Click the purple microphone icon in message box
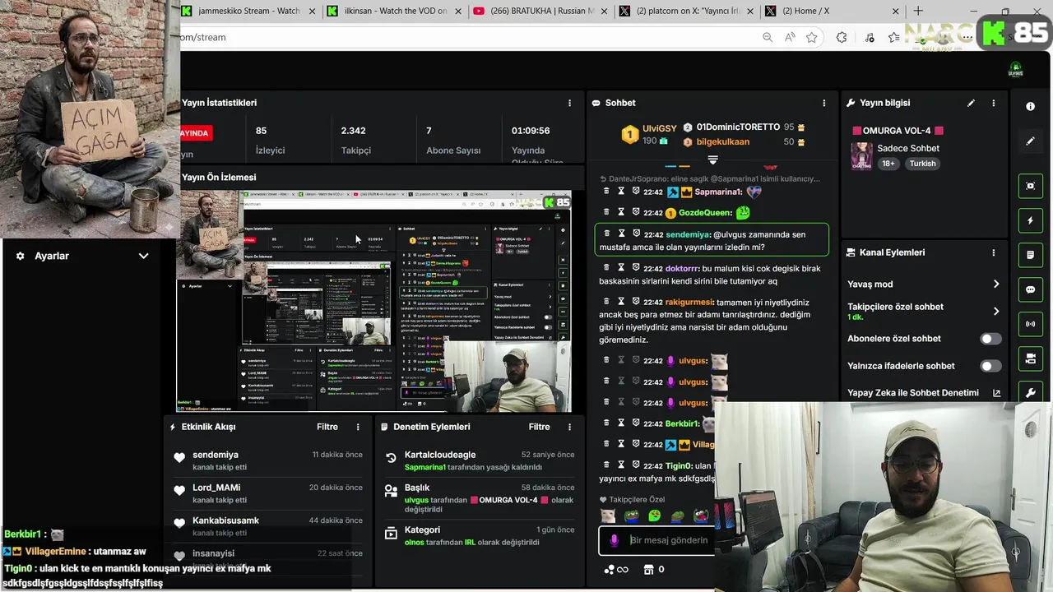Image resolution: width=1053 pixels, height=592 pixels. [614, 540]
